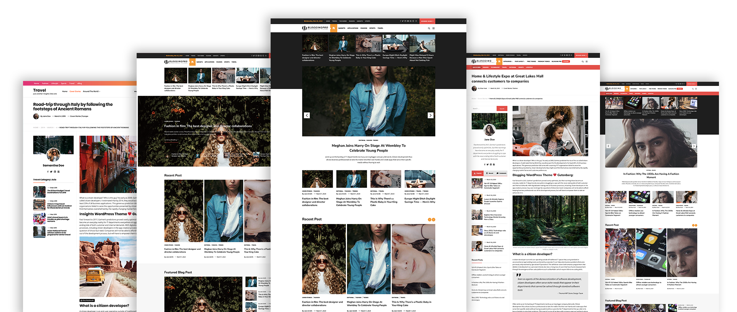Click the Twitter icon under Jane Doe profile
The width and height of the screenshot is (737, 312).
pyautogui.click(x=487, y=164)
